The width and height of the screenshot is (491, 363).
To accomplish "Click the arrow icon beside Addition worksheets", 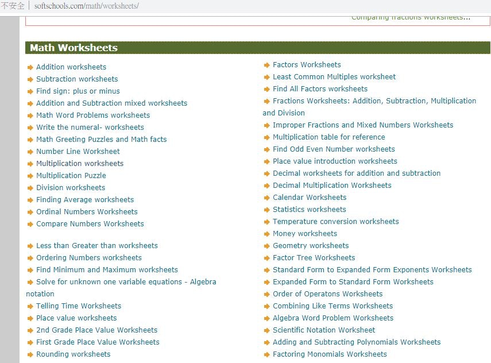I will 30,67.
